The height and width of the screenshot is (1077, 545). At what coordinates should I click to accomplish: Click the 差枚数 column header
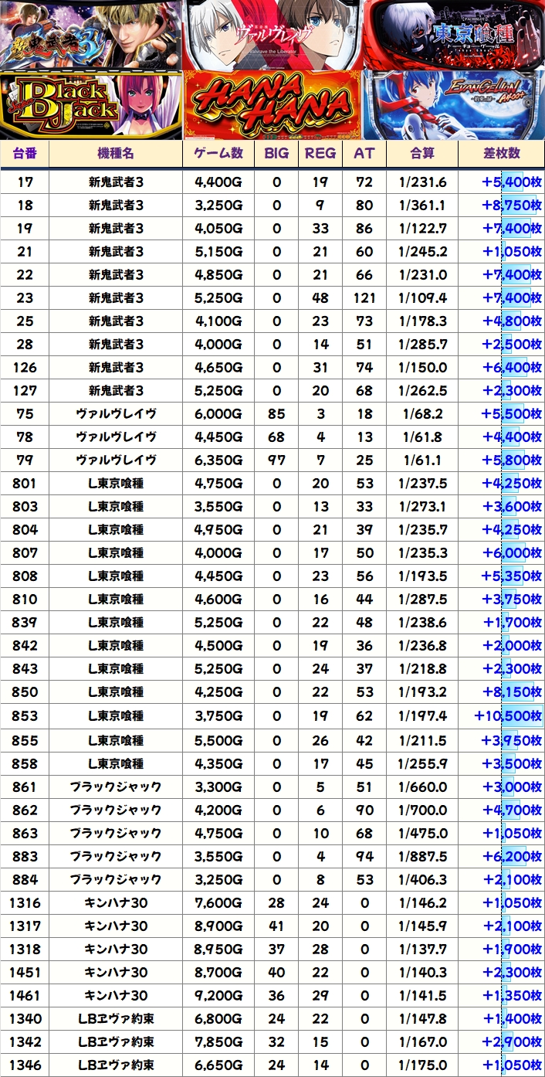pyautogui.click(x=502, y=154)
